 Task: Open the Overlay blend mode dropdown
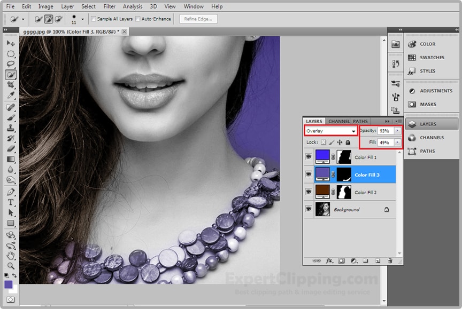(331, 131)
